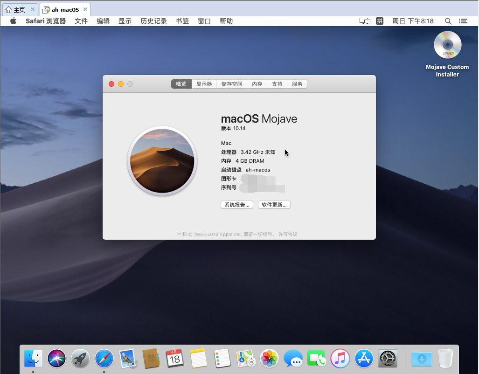Click the 系统报告... button
The width and height of the screenshot is (479, 374).
237,205
